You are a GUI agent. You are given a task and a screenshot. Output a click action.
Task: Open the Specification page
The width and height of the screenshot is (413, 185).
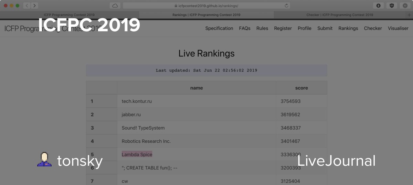(219, 28)
